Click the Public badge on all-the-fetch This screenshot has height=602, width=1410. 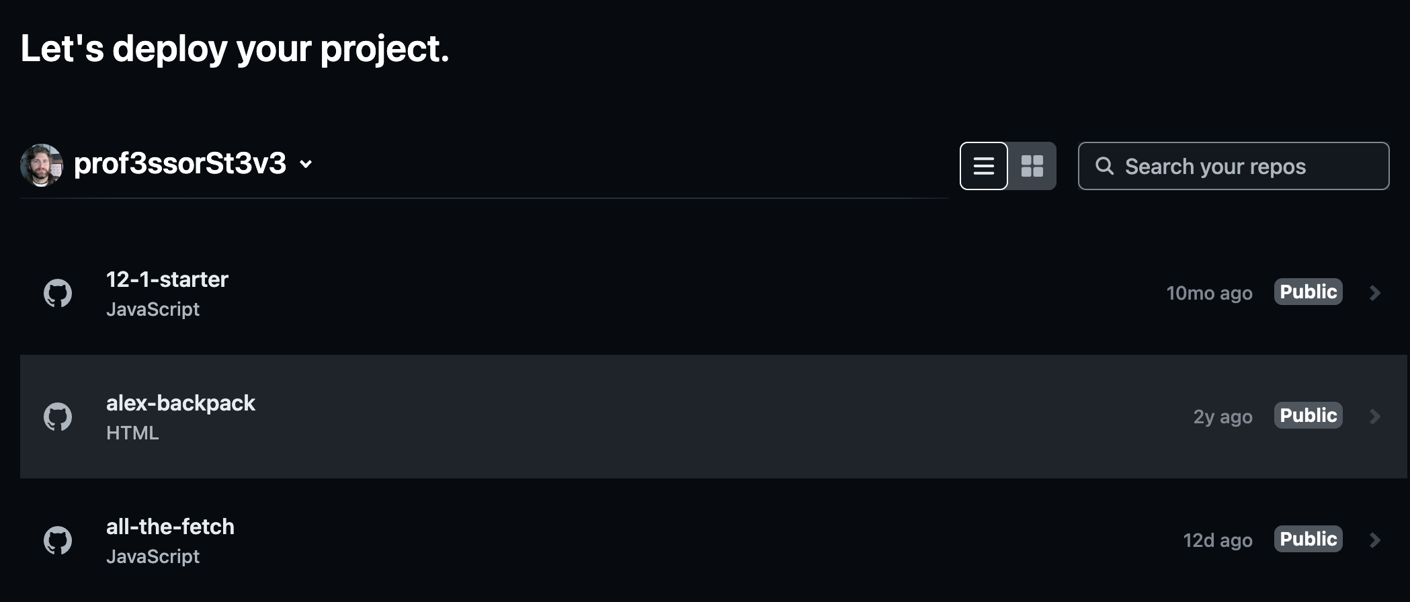[1307, 538]
